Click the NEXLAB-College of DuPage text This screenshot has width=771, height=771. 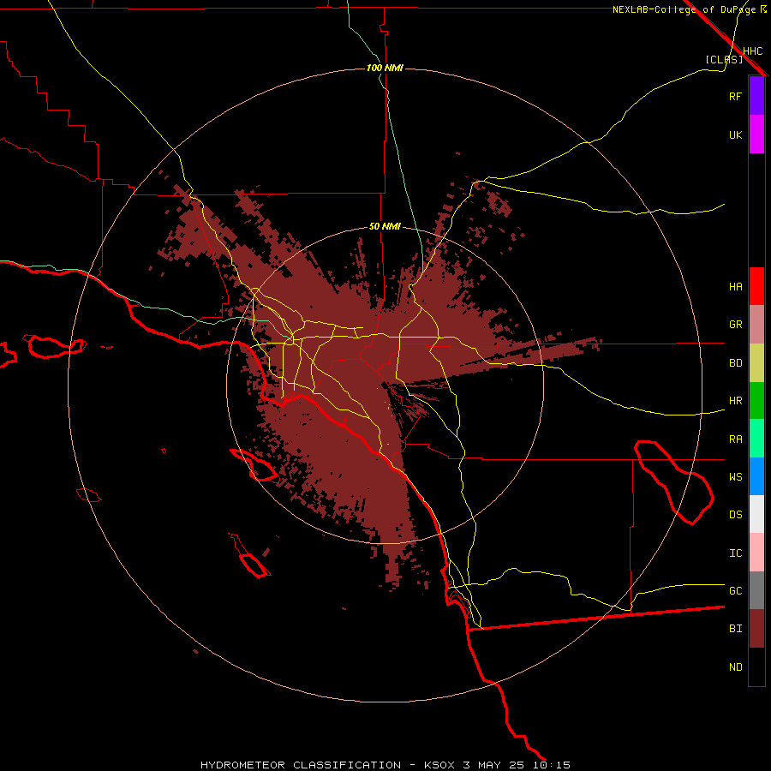(x=684, y=9)
